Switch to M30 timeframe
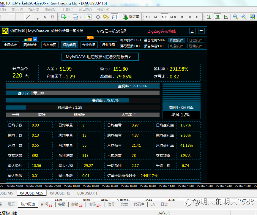The width and height of the screenshot is (257, 215). coord(173,17)
